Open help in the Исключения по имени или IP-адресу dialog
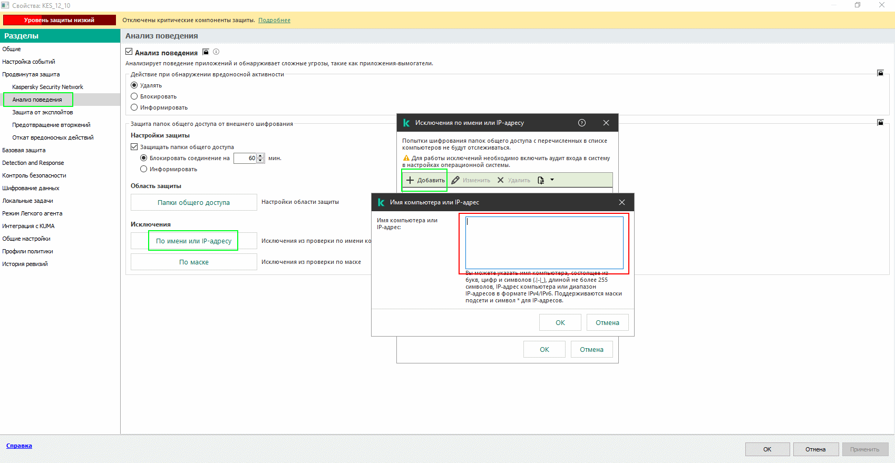Image resolution: width=895 pixels, height=463 pixels. pyautogui.click(x=582, y=123)
